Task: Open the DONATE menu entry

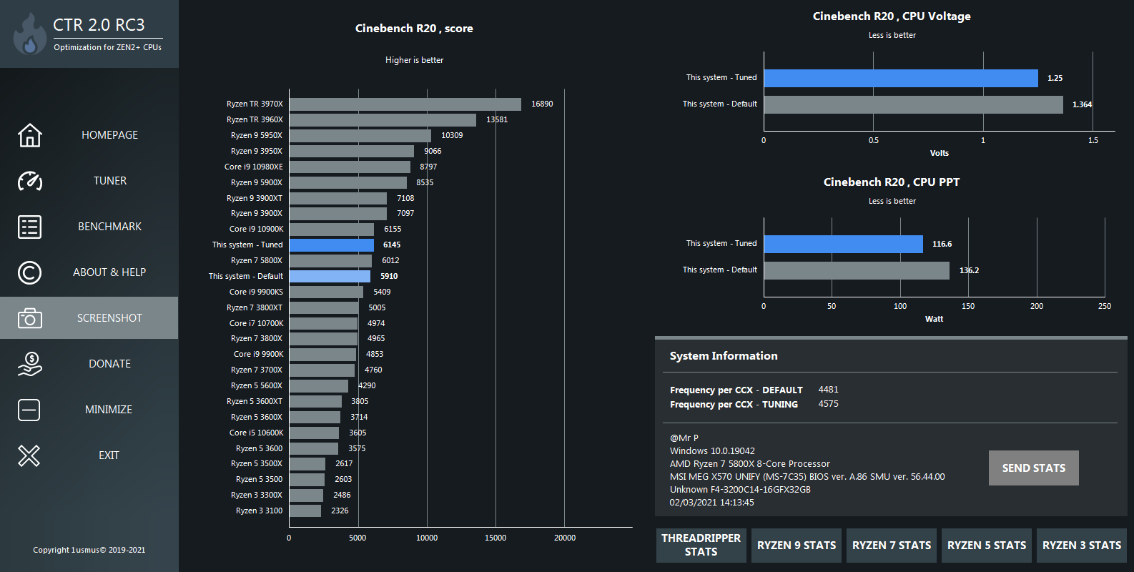Action: 109,364
